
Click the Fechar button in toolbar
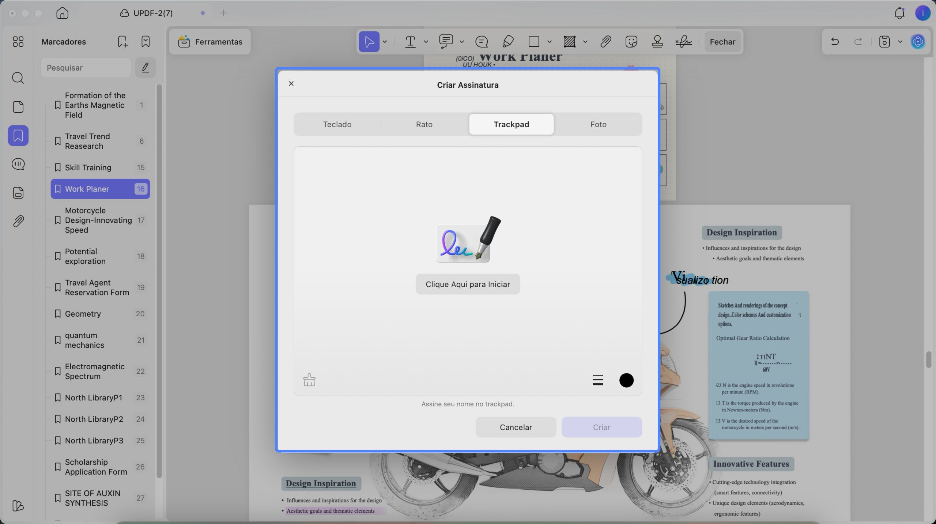(x=722, y=42)
